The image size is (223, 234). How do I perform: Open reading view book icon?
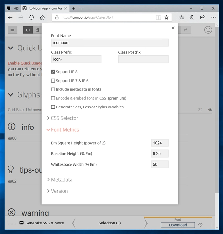158,17
